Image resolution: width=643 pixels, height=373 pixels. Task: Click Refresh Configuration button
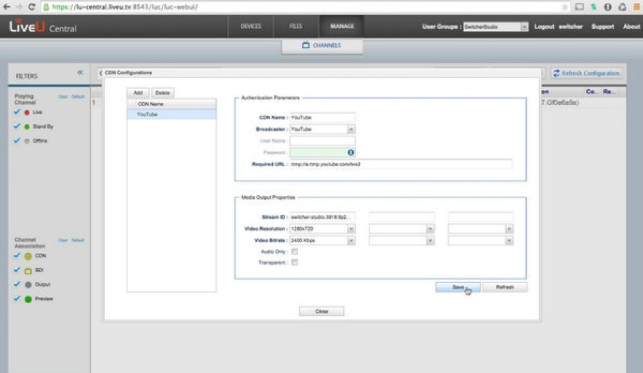click(x=587, y=73)
